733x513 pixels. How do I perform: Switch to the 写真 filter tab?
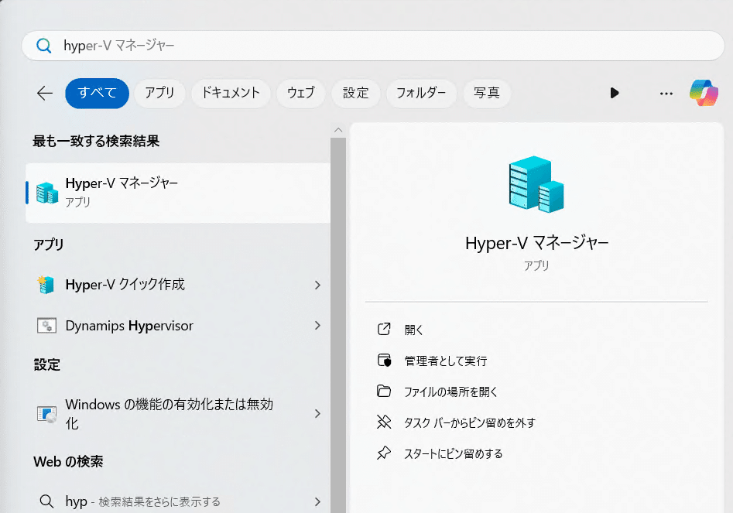click(487, 93)
